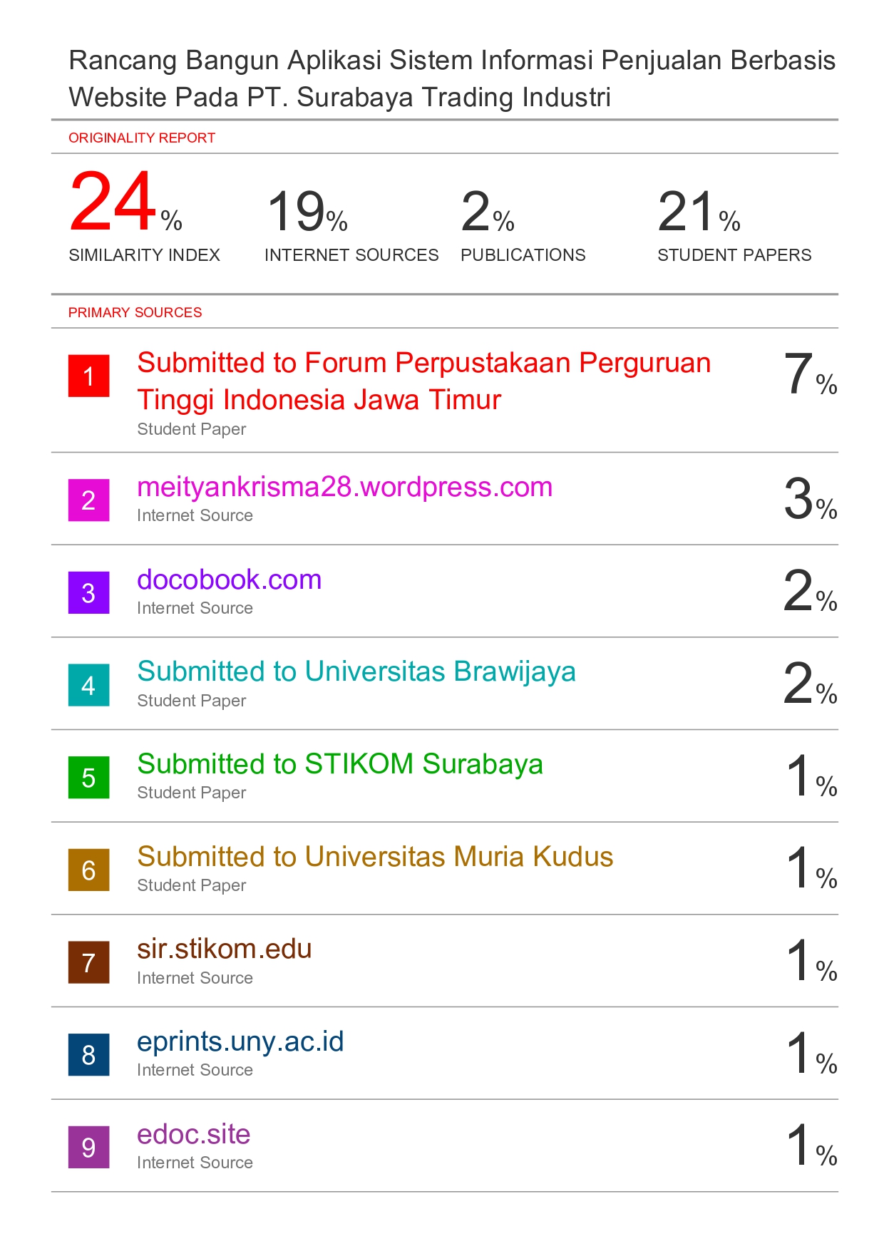Viewport: 884px width, 1251px height.
Task: Open the eprints.uny.ac.id source link
Action: point(240,1042)
